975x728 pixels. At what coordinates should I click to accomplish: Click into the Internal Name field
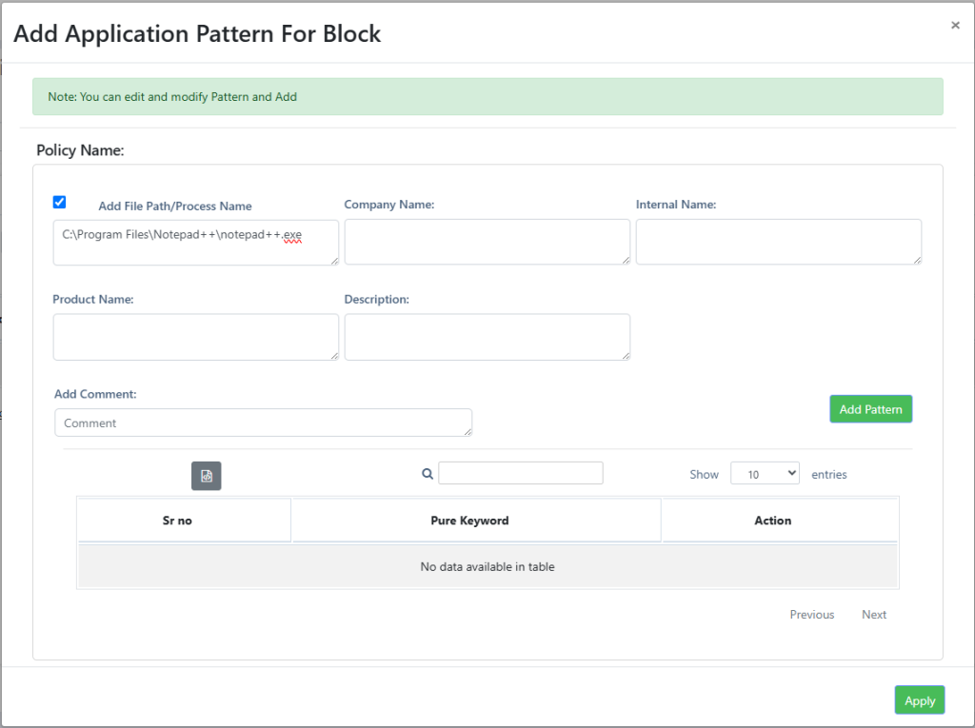point(778,242)
